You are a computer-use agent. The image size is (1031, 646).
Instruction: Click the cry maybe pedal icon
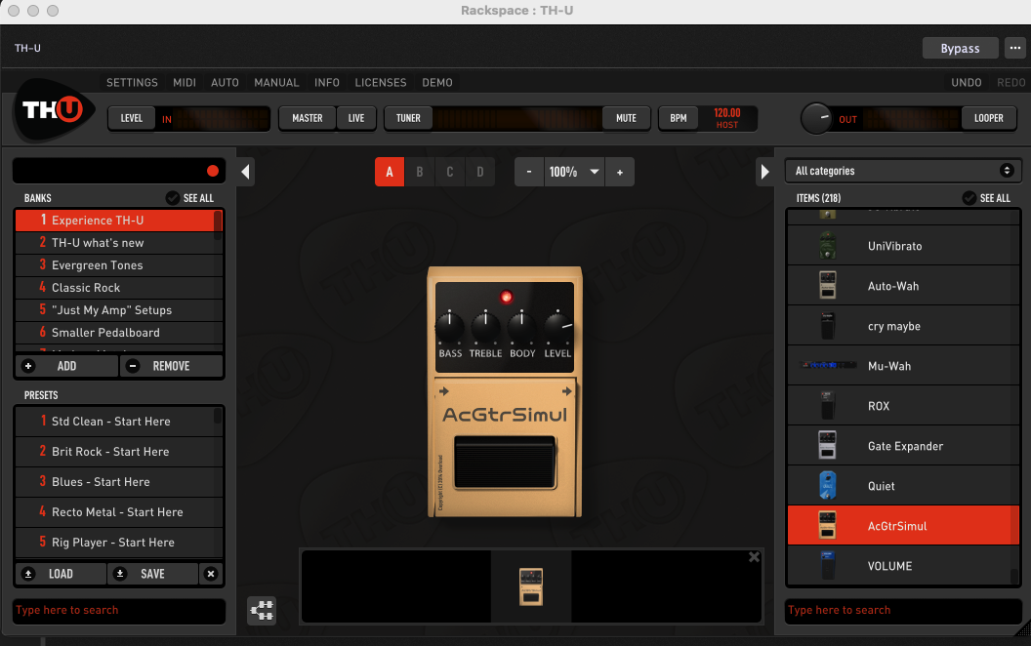click(828, 326)
